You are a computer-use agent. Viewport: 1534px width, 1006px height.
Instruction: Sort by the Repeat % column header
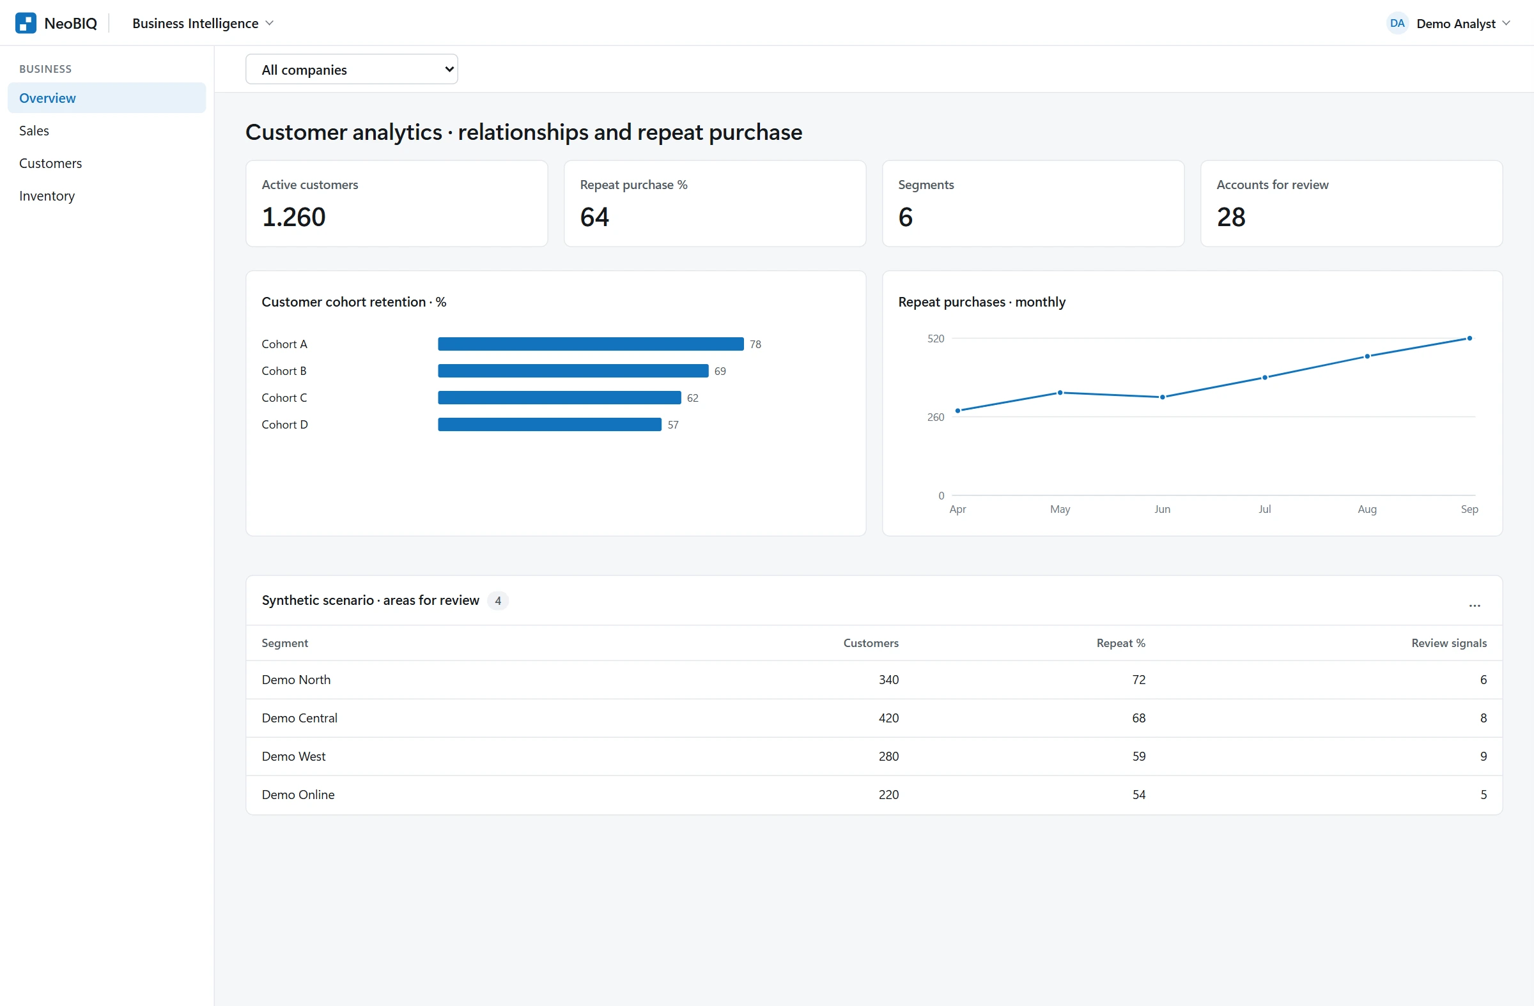[1121, 643]
